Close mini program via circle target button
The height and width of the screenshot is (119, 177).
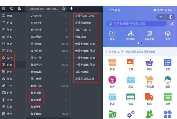pos(170,17)
